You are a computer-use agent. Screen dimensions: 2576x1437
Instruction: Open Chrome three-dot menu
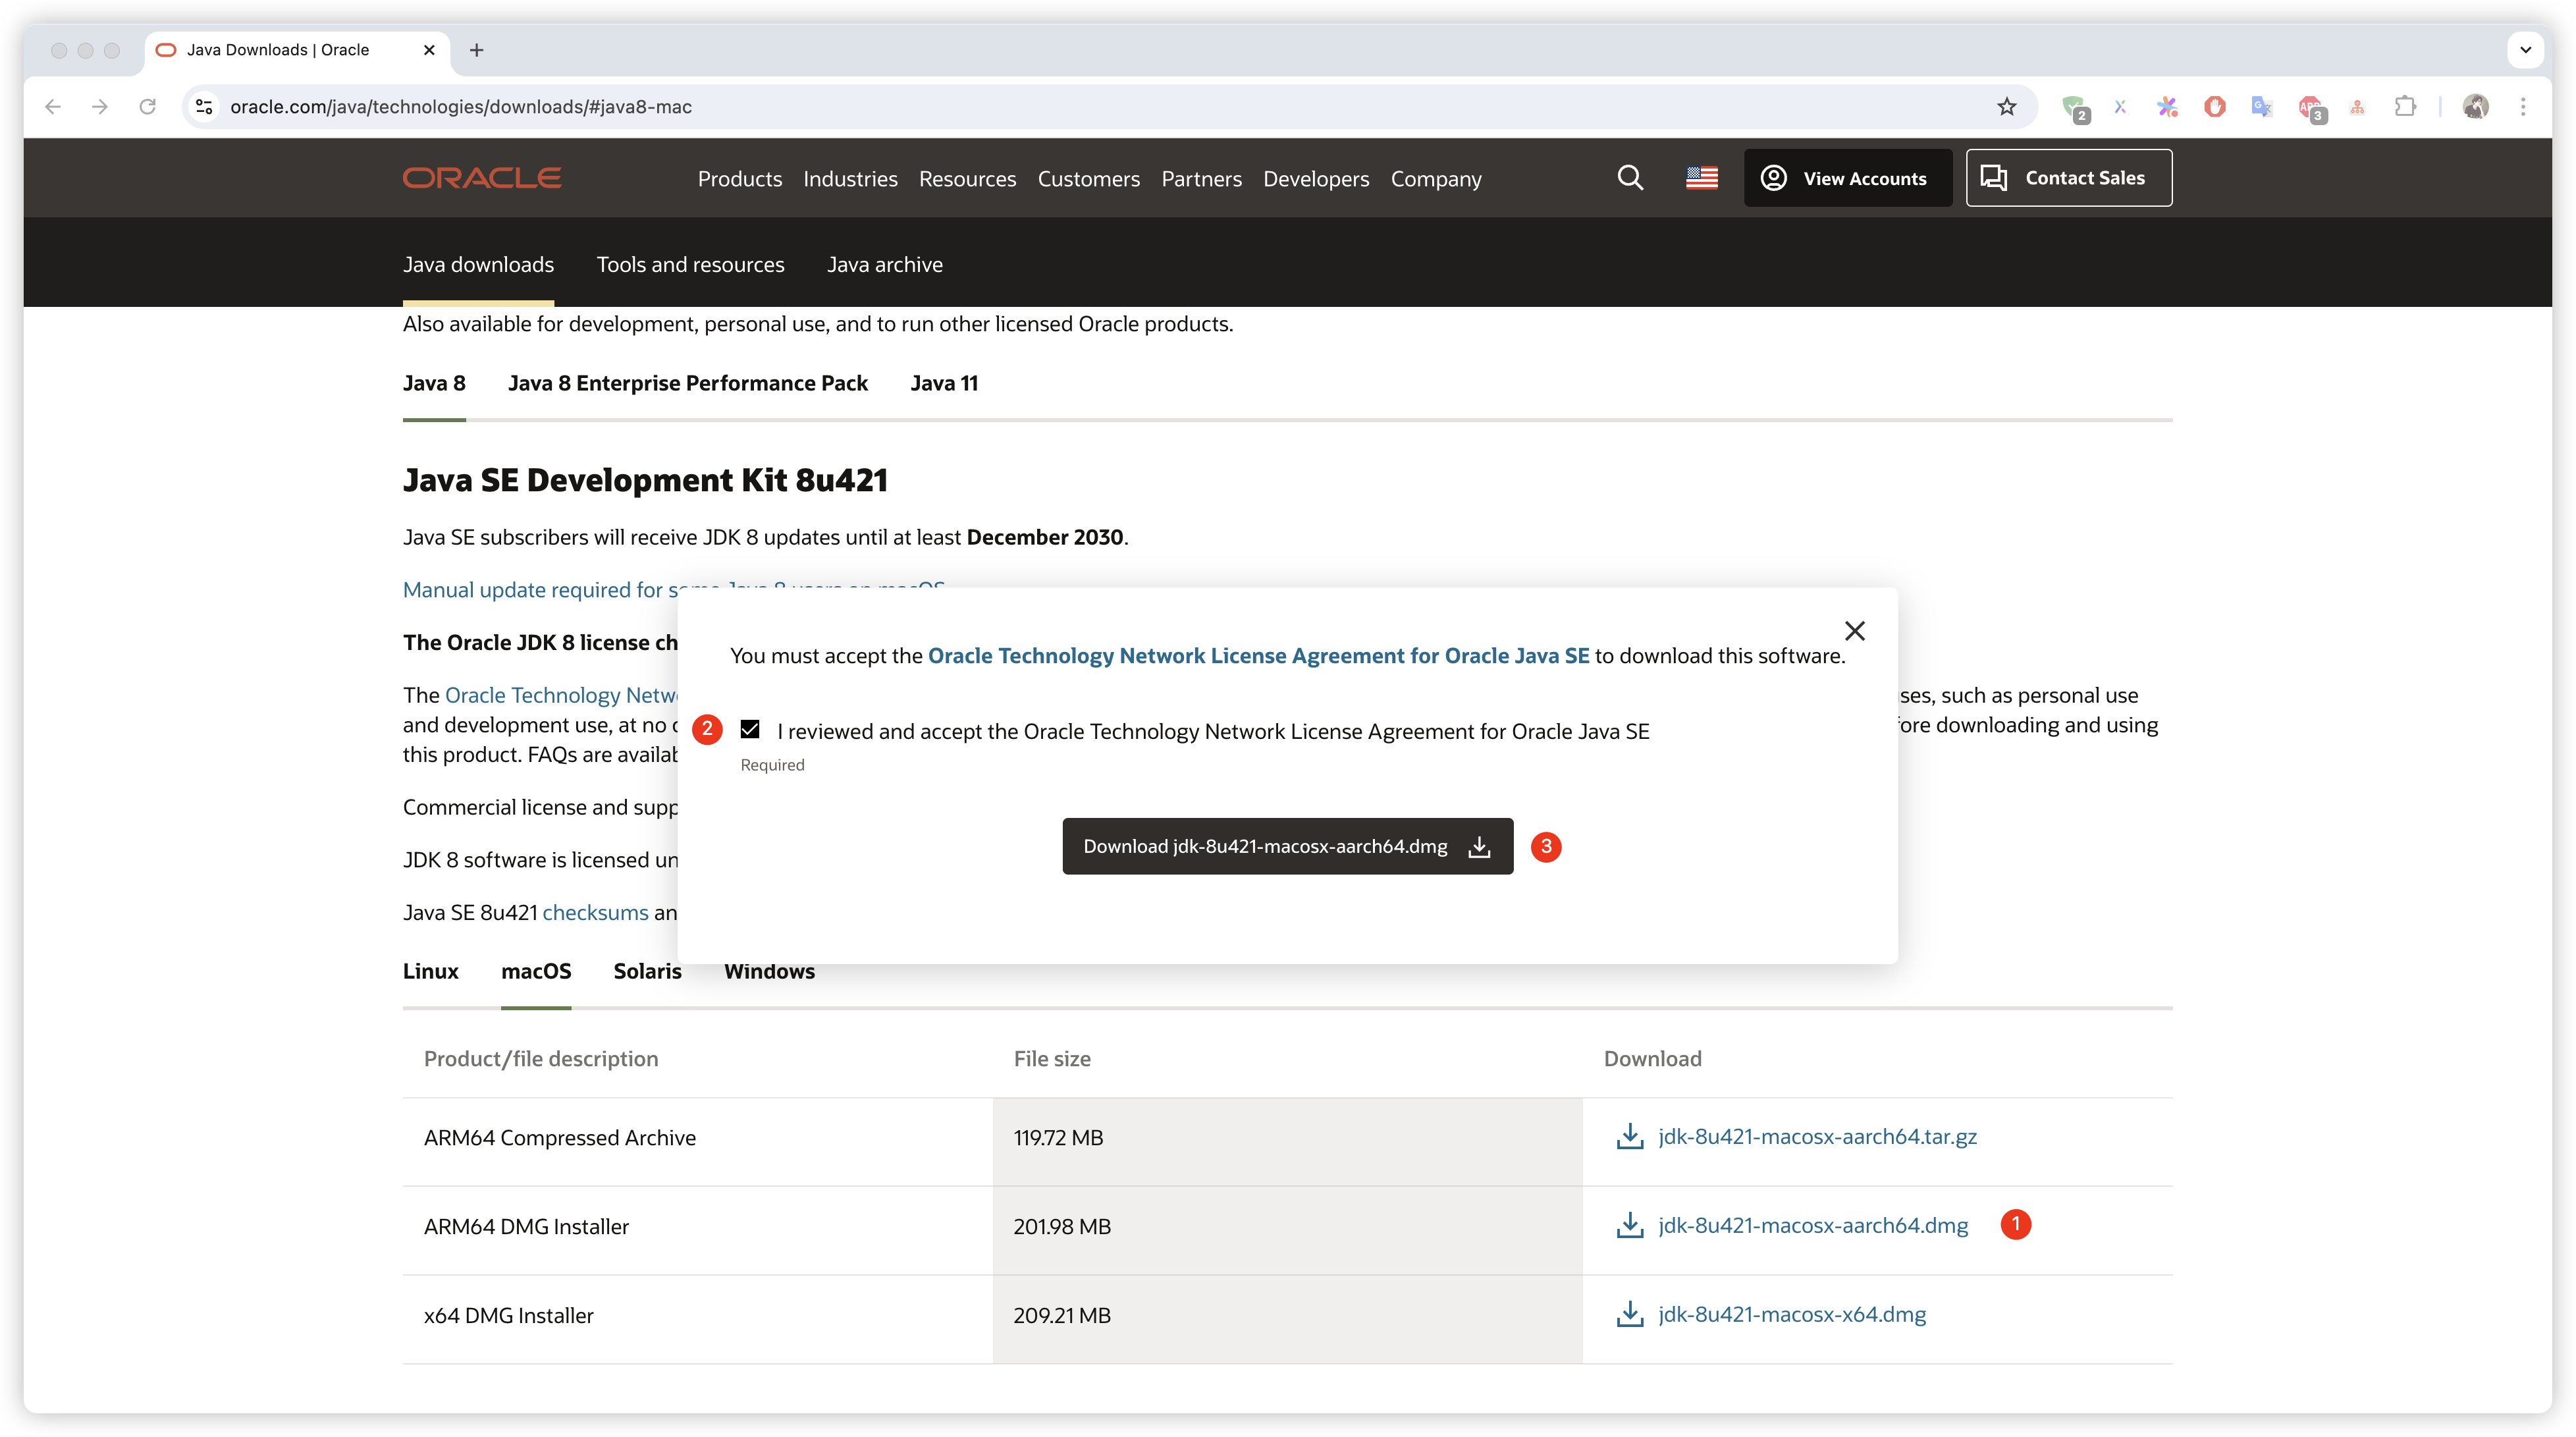pos(2523,107)
